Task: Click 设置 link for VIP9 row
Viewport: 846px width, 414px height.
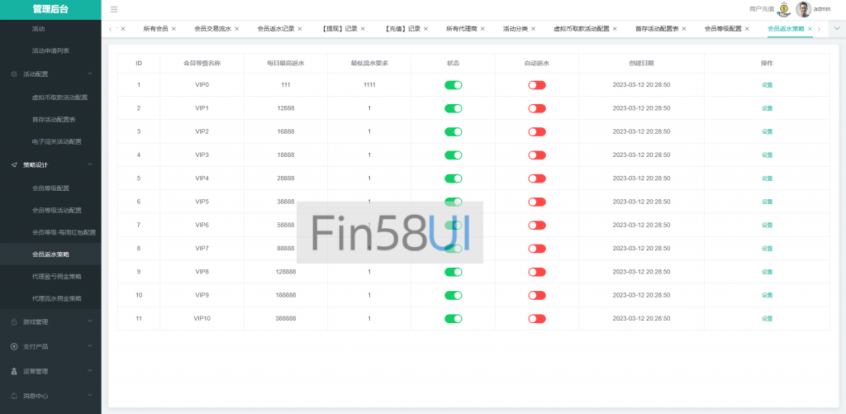Action: click(767, 295)
